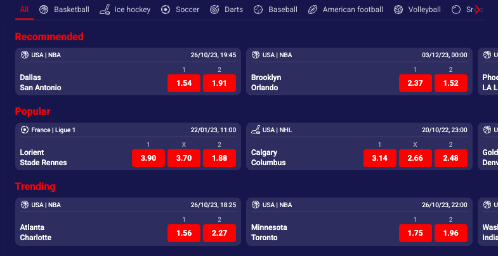Select the 3.70 draw odds for Lorient
The width and height of the screenshot is (498, 256).
pyautogui.click(x=184, y=158)
